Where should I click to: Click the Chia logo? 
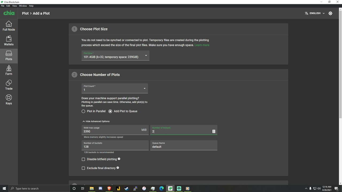pos(9,13)
